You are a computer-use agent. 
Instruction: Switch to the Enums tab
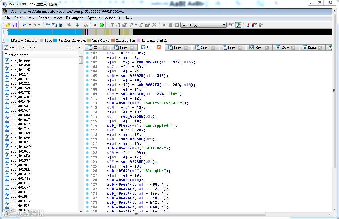click(312, 48)
